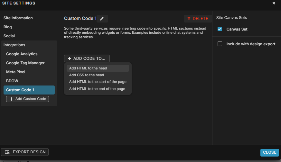Expand the Add Code To dropdown button

point(87,59)
